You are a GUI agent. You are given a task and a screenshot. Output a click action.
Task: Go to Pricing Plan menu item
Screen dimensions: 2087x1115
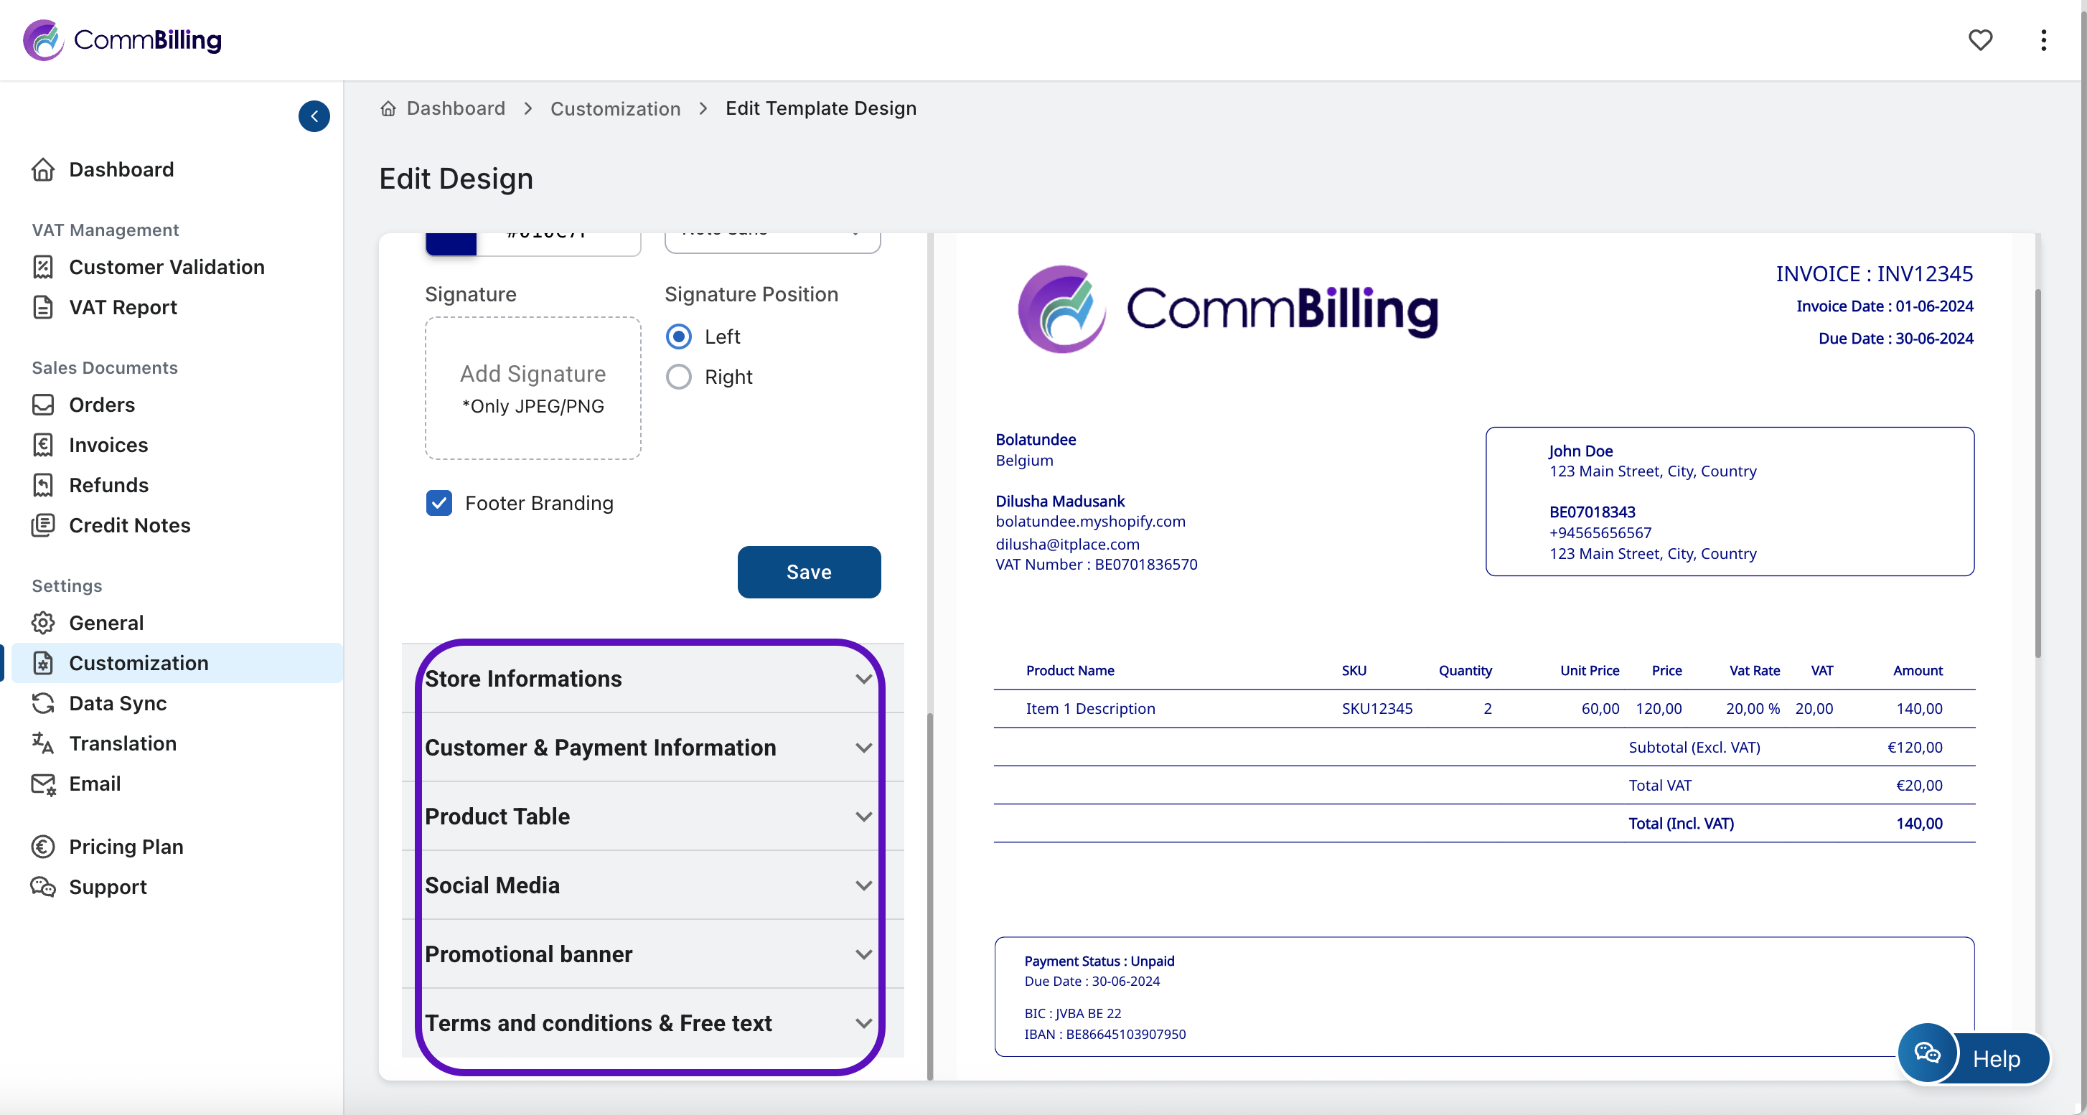(x=126, y=846)
